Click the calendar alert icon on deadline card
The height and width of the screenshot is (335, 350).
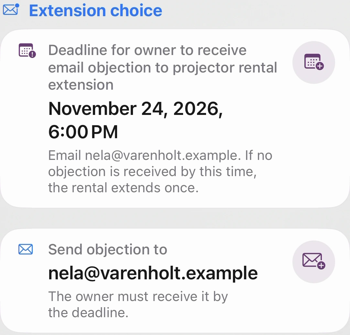coord(27,50)
